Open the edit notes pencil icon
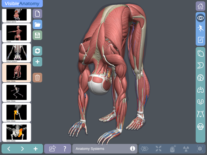 coord(200,40)
